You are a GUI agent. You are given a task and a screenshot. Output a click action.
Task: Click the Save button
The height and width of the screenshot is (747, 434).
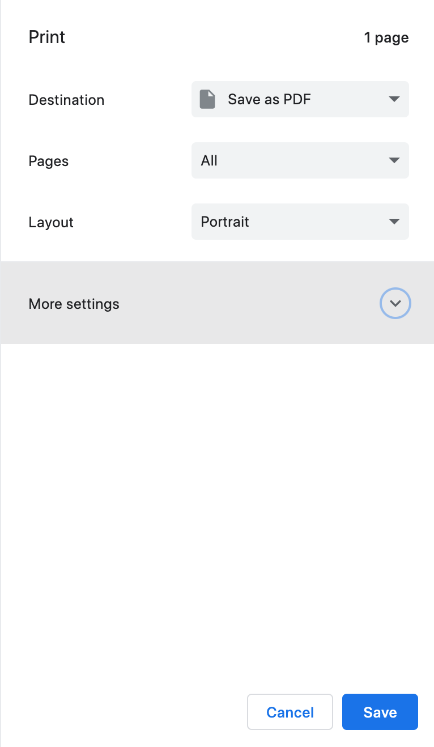380,712
